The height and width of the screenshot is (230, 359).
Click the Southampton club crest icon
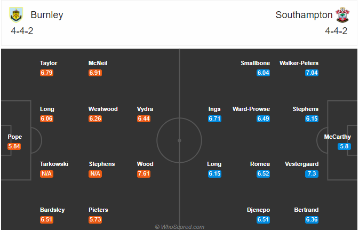[x=342, y=15]
